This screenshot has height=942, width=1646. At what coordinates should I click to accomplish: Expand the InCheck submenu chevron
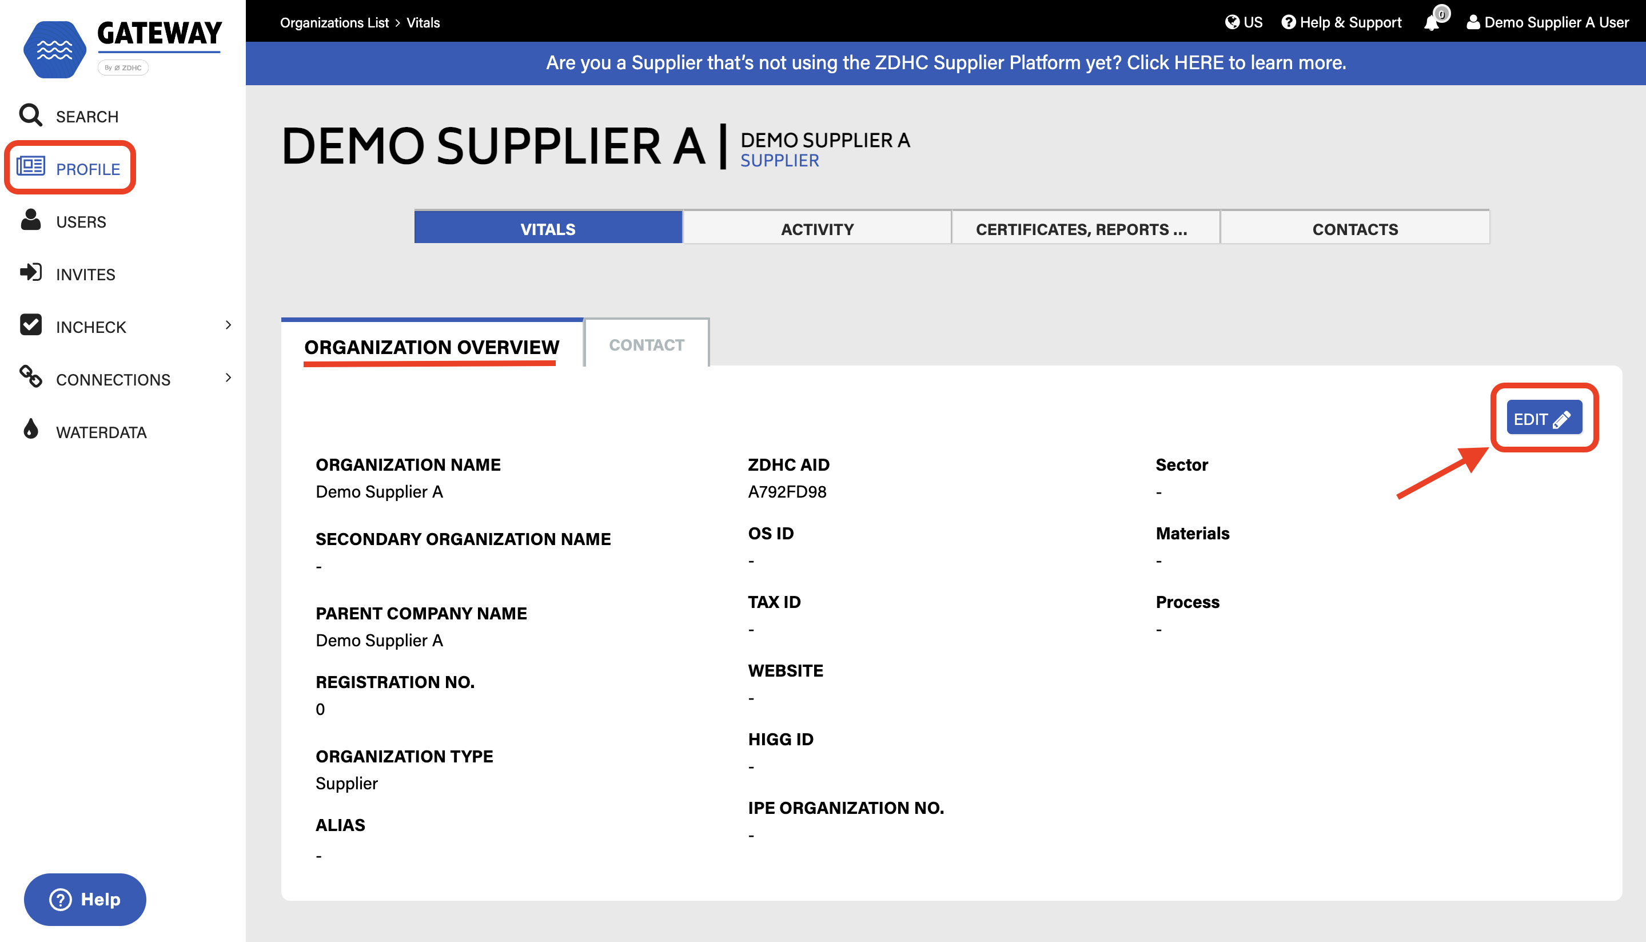coord(228,325)
